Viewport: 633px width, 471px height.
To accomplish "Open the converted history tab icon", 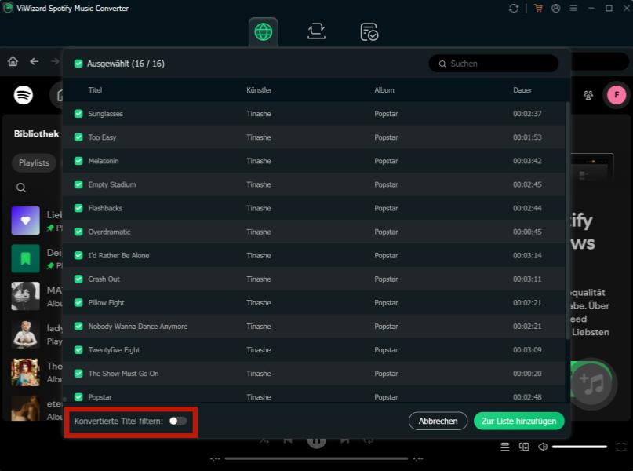I will (369, 32).
